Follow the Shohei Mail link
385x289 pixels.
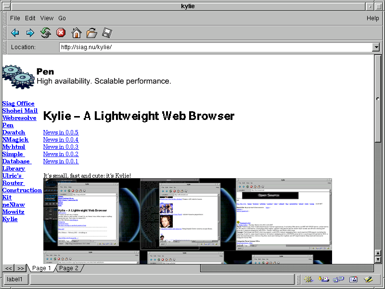tap(20, 111)
